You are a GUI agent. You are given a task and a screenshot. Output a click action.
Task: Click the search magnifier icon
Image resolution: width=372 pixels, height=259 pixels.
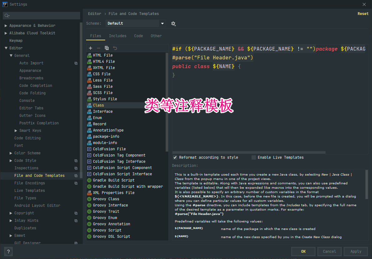click(7, 16)
